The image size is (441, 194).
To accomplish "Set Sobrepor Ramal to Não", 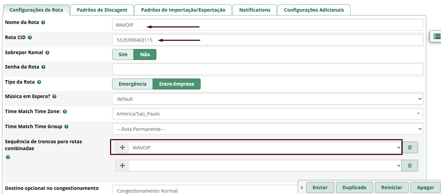I will click(145, 54).
